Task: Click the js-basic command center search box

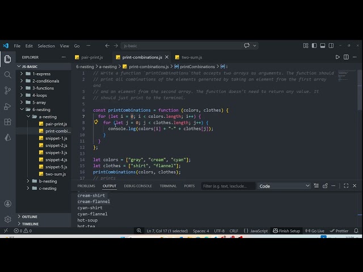Action: pyautogui.click(x=181, y=46)
